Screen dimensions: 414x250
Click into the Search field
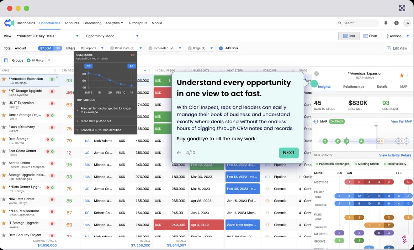[359, 23]
